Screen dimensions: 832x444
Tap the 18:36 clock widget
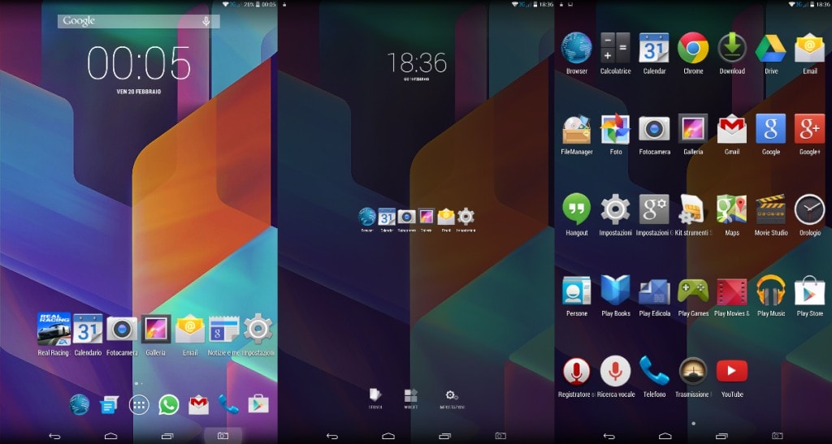(417, 63)
